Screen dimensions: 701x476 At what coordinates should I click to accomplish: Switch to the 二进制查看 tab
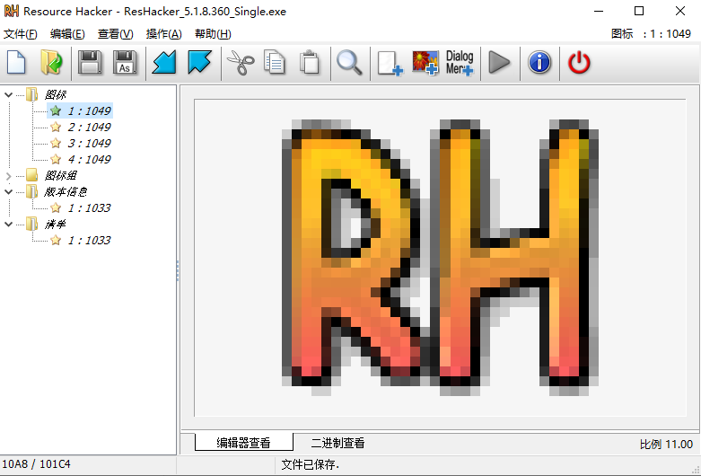click(x=337, y=443)
